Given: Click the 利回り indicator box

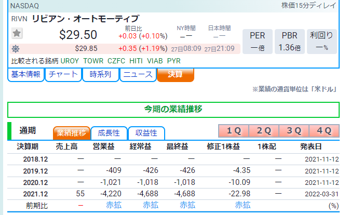Looking at the screenshot, I should (x=322, y=42).
